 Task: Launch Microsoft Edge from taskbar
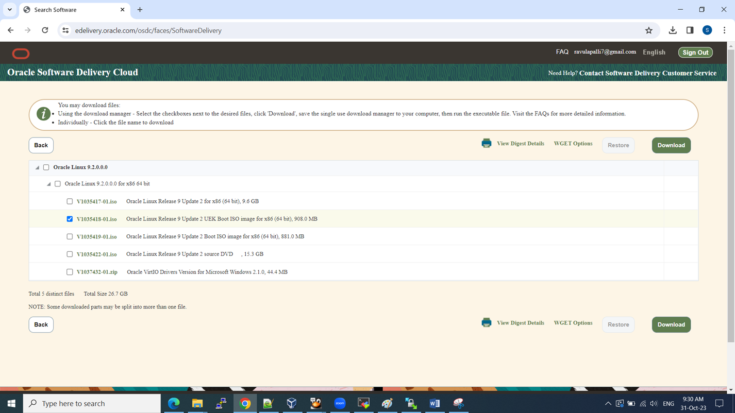(x=174, y=403)
